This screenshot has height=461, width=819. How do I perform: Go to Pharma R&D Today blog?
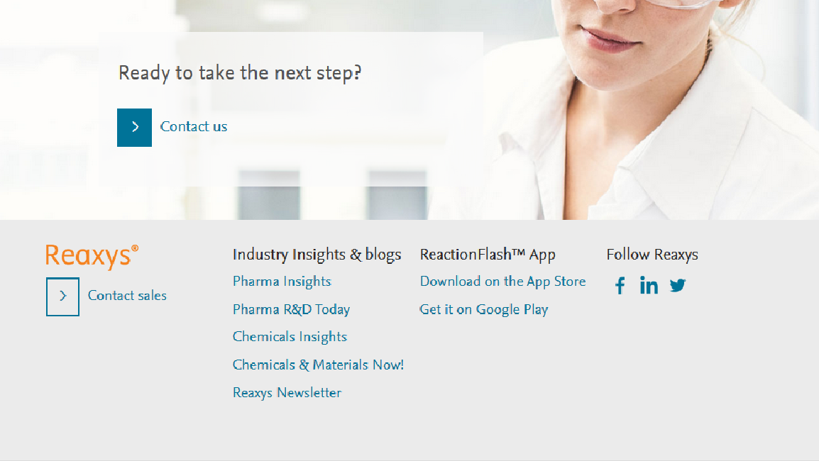pos(292,310)
